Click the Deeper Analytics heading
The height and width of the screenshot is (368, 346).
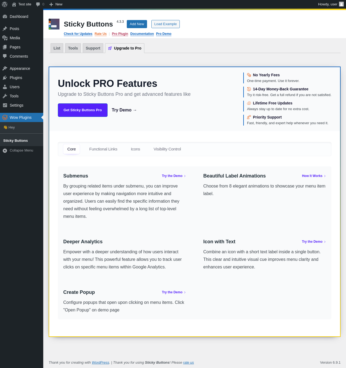pyautogui.click(x=83, y=242)
